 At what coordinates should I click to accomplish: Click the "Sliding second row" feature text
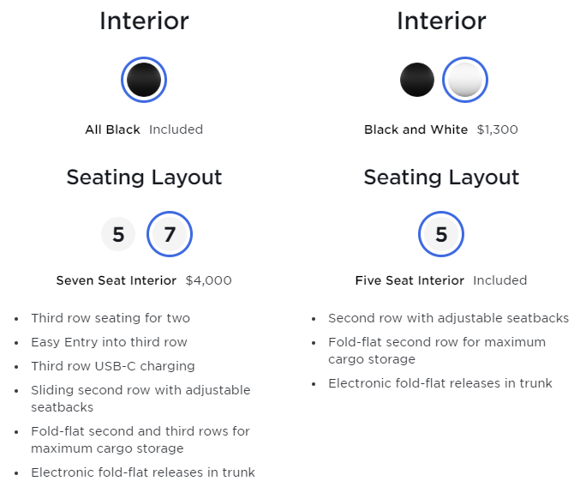[141, 390]
